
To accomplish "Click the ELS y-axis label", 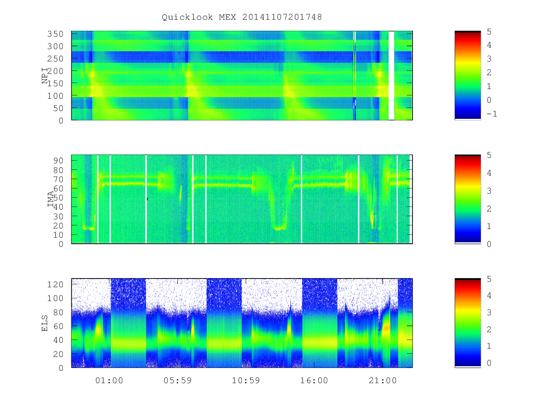I will [45, 323].
